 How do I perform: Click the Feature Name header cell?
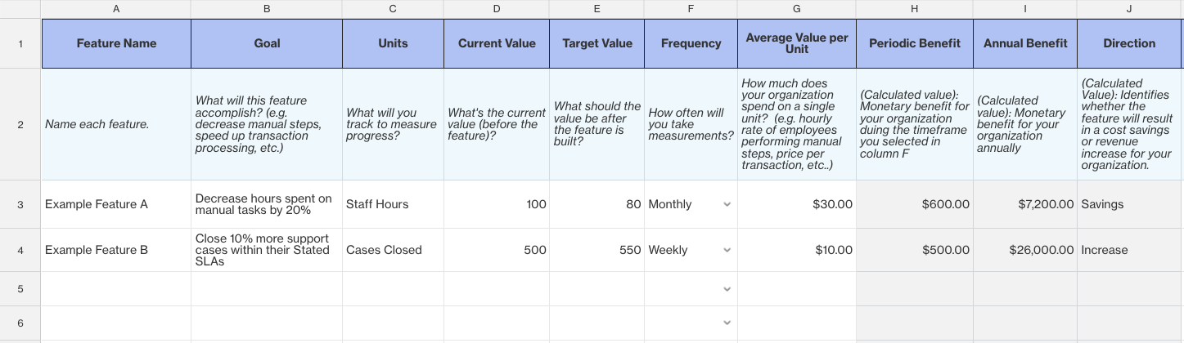(x=116, y=43)
